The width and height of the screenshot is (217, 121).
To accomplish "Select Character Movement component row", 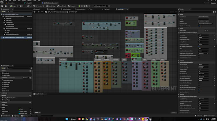I will click(16, 37).
